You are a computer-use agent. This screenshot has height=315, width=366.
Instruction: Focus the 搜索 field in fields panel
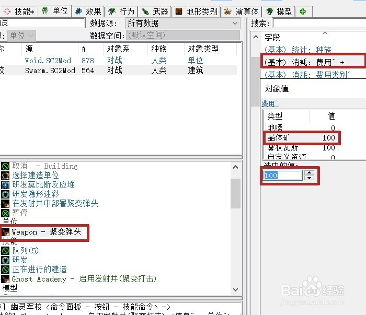319,23
